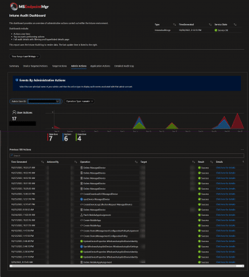Click the code icon beside CreateDeviceLogCollectionRequest ManagedDevice

tap(81, 204)
